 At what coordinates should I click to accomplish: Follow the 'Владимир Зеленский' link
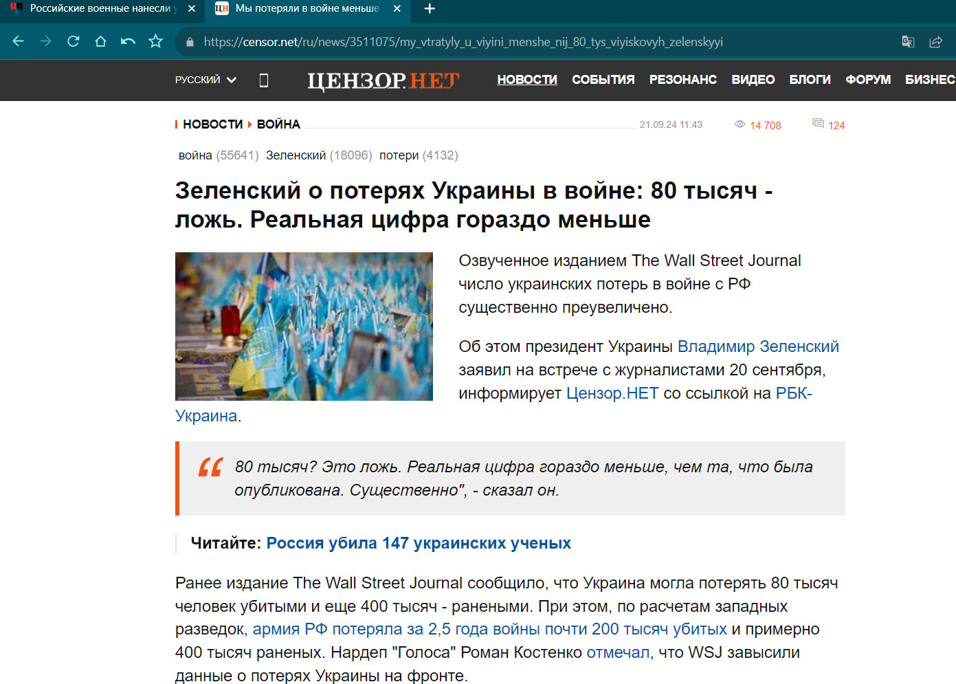pyautogui.click(x=758, y=346)
